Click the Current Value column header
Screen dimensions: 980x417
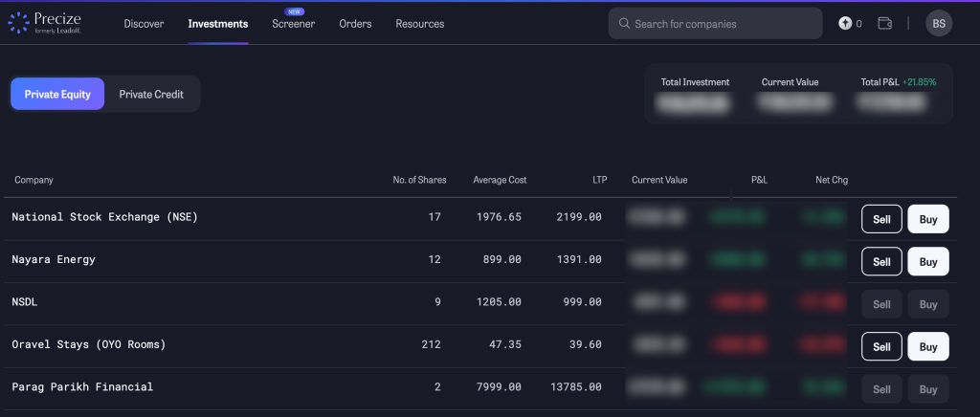(659, 180)
